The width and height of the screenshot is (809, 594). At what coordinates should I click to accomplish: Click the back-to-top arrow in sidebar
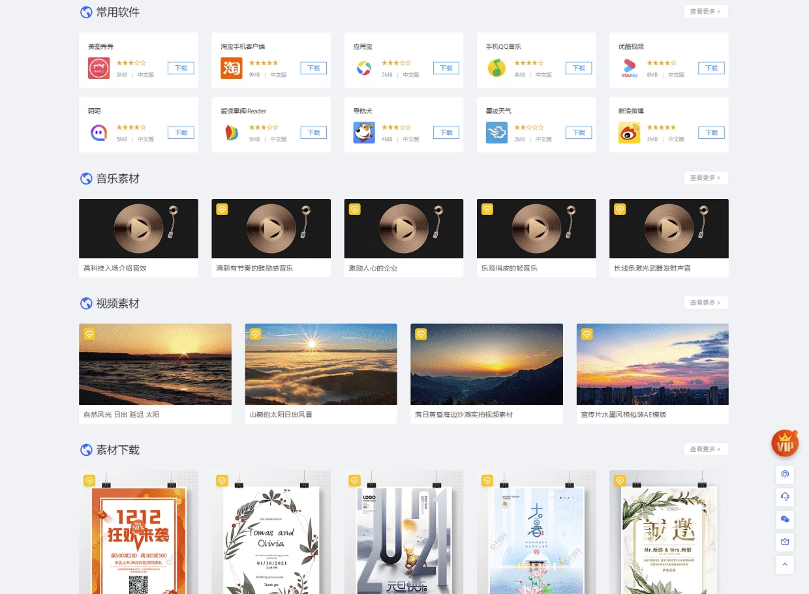(785, 564)
